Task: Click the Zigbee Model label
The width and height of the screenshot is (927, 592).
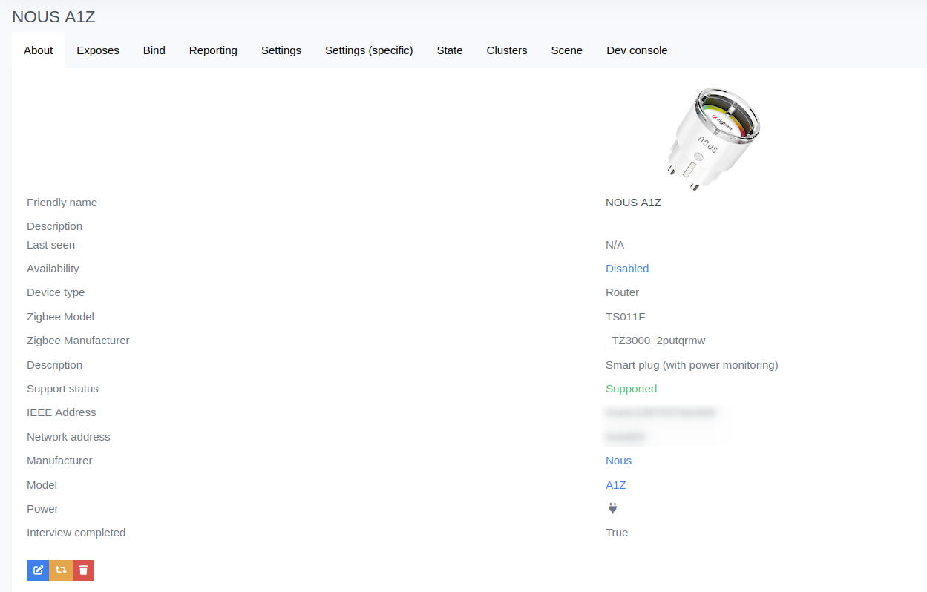Action: tap(60, 317)
